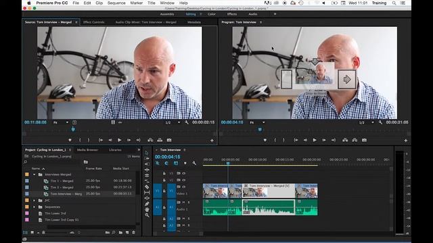Switch to Assembly workspace

pyautogui.click(x=167, y=14)
